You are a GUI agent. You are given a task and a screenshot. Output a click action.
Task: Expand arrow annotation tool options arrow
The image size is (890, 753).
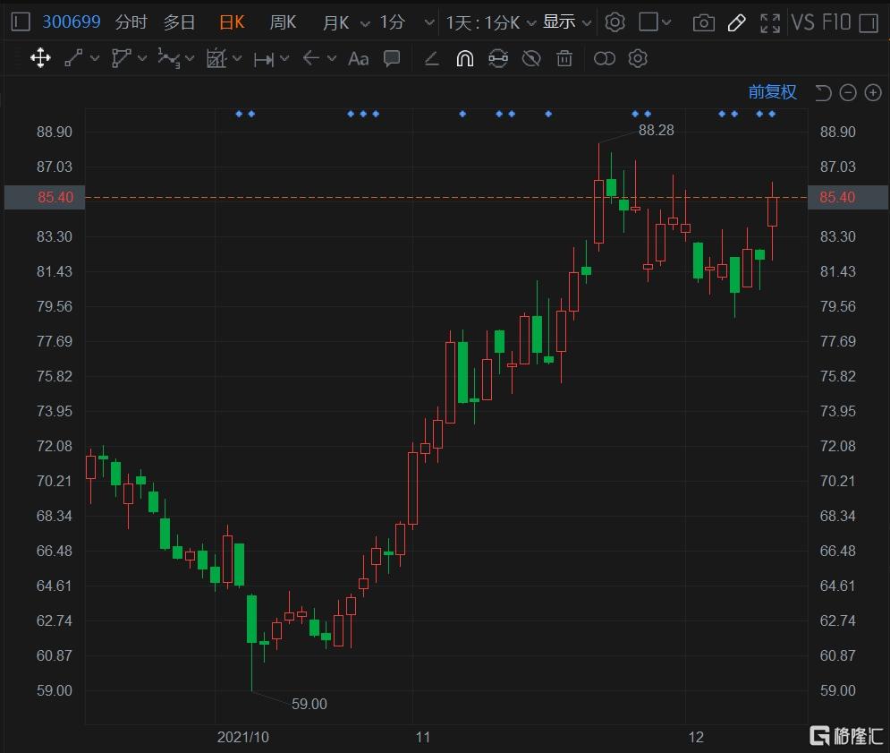point(332,58)
